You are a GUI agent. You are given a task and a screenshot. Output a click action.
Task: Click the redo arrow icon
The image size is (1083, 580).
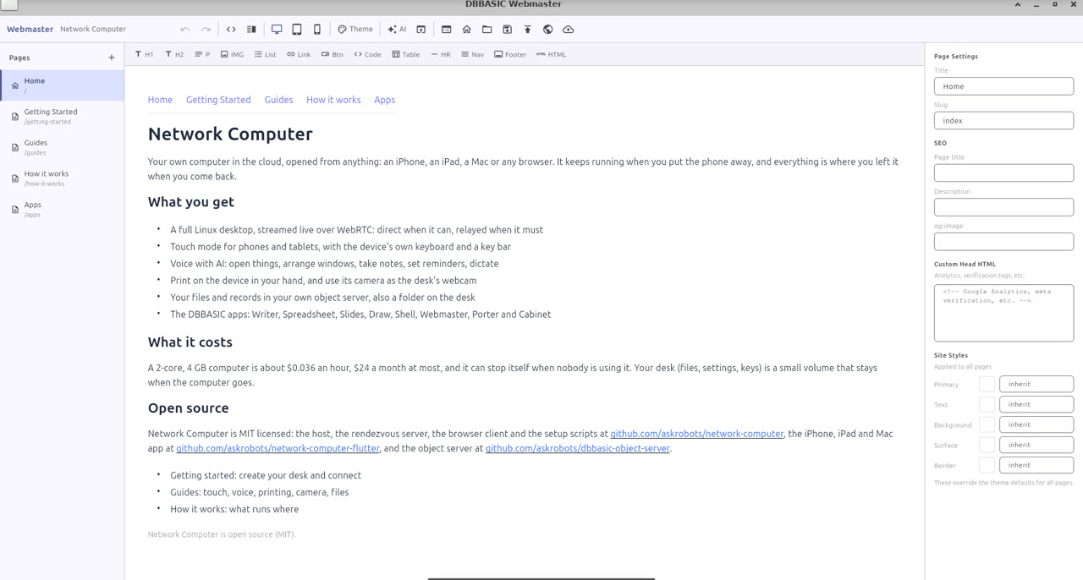pyautogui.click(x=206, y=30)
